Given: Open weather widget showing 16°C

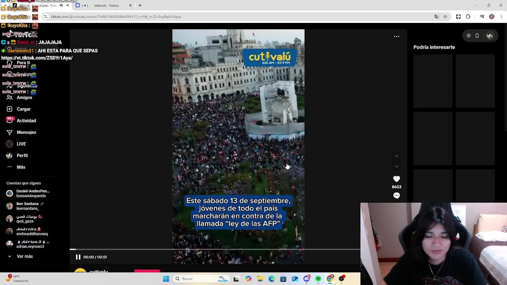Looking at the screenshot, I should point(17,278).
